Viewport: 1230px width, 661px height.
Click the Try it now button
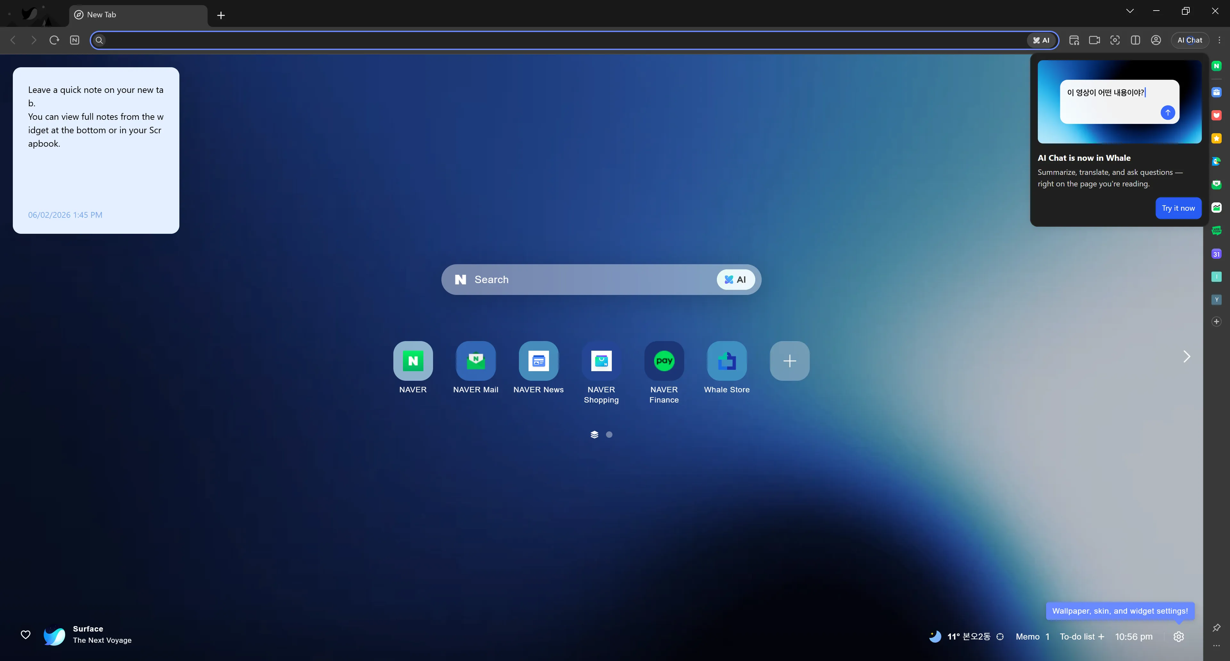(1178, 208)
